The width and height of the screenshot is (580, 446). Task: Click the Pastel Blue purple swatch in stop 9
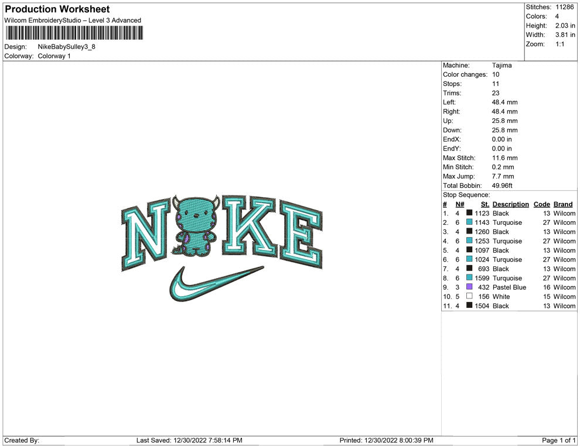coord(469,287)
